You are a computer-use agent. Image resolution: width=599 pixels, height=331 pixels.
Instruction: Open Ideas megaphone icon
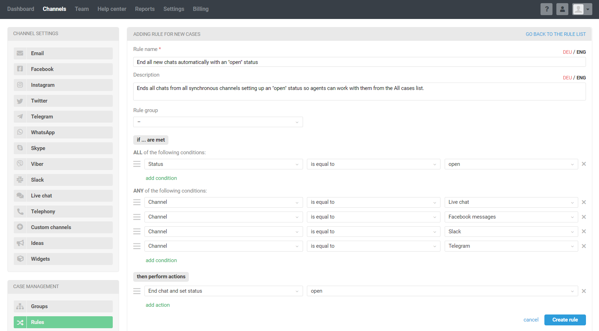pyautogui.click(x=20, y=243)
